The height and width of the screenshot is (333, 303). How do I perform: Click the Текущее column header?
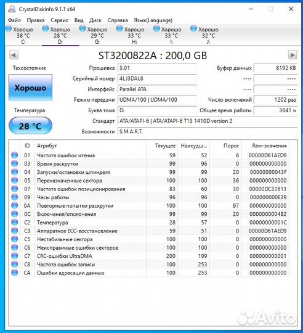(x=162, y=146)
